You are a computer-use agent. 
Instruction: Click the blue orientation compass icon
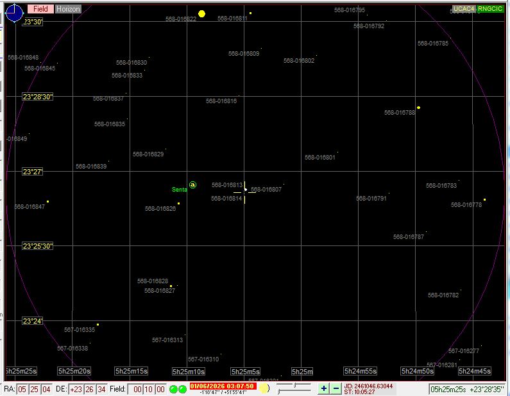pyautogui.click(x=14, y=13)
